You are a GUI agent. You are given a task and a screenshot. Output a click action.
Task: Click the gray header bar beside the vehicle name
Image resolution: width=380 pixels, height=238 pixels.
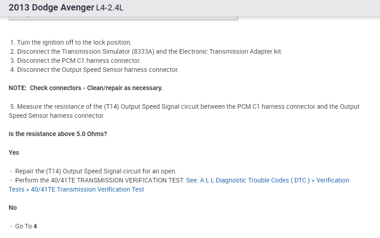(x=250, y=8)
